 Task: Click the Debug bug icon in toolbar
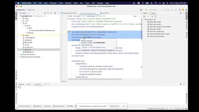(x=165, y=10)
